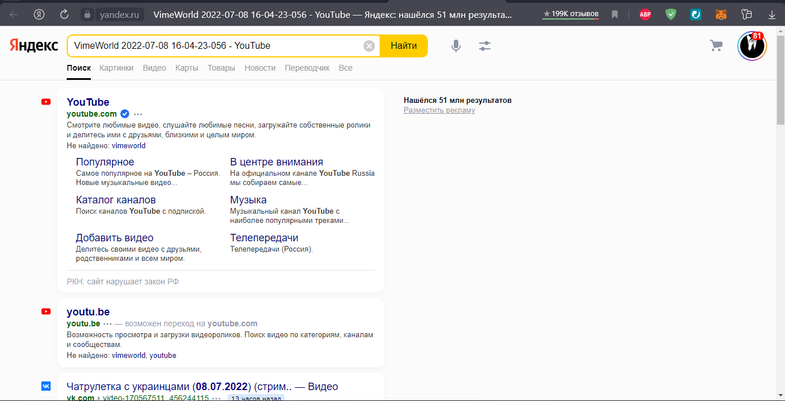This screenshot has height=401, width=785.
Task: Open search settings sliders icon
Action: click(485, 46)
